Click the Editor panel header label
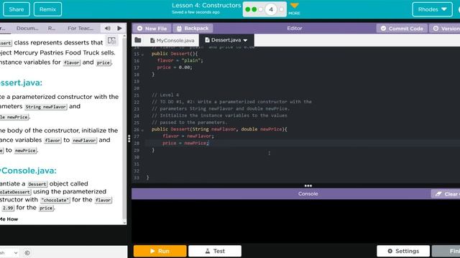The width and height of the screenshot is (460, 258). click(295, 29)
